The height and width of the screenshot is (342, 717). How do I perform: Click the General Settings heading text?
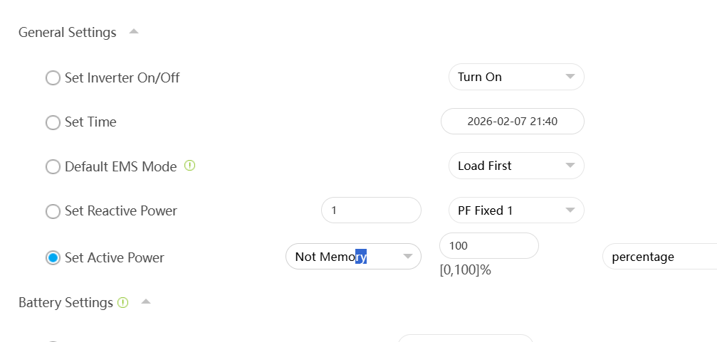click(67, 32)
